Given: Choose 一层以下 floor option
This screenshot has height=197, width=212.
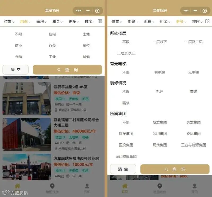Looking at the screenshot, I should point(160,42).
